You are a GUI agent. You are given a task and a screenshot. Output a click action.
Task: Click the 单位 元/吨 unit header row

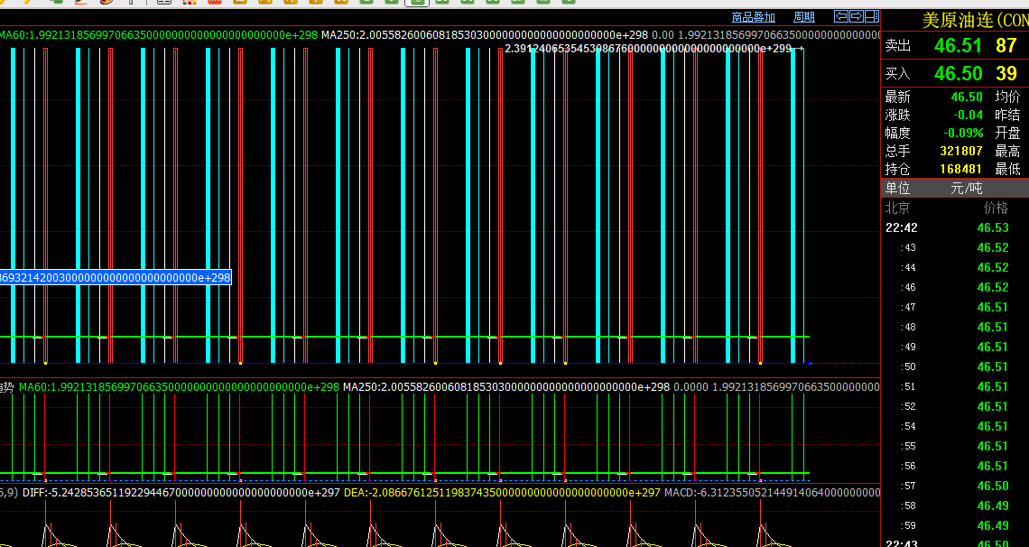pyautogui.click(x=954, y=188)
